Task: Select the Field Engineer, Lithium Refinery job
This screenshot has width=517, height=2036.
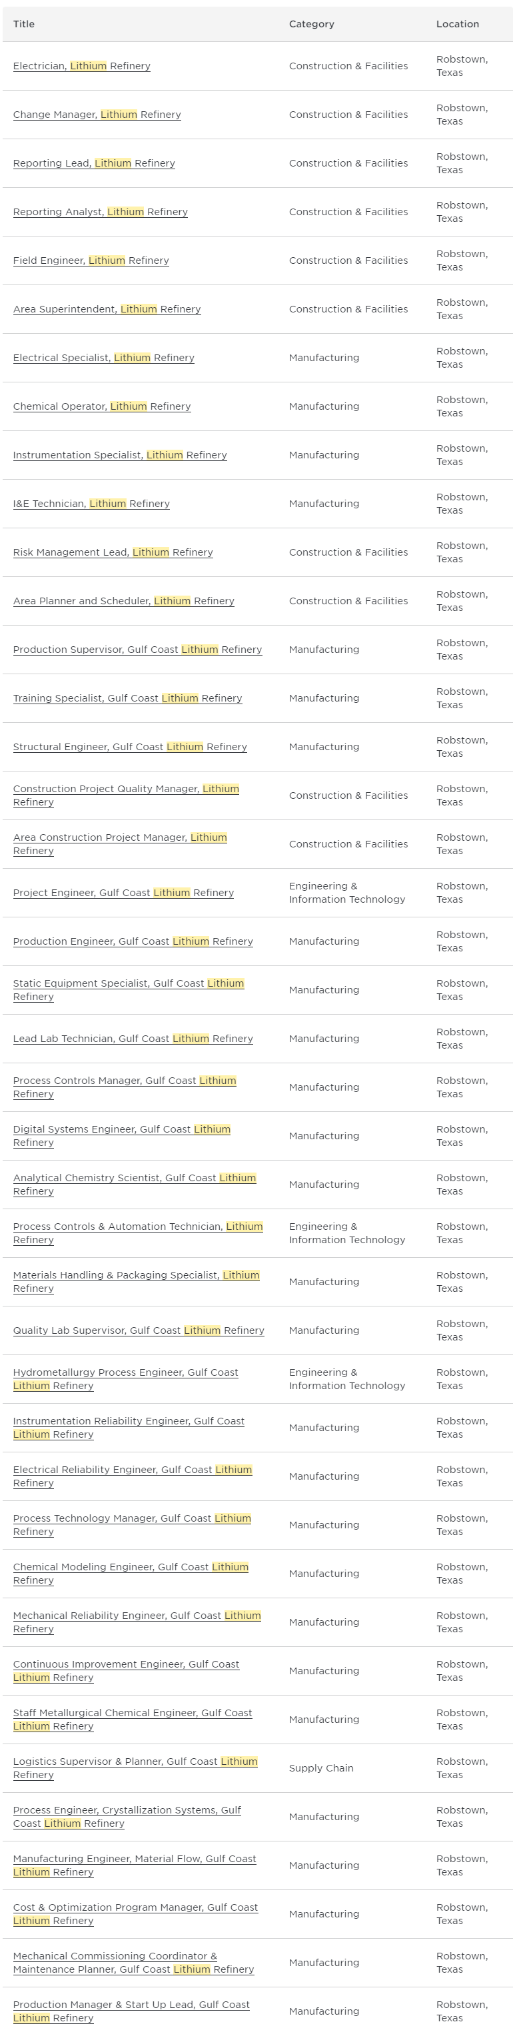Action: click(91, 260)
